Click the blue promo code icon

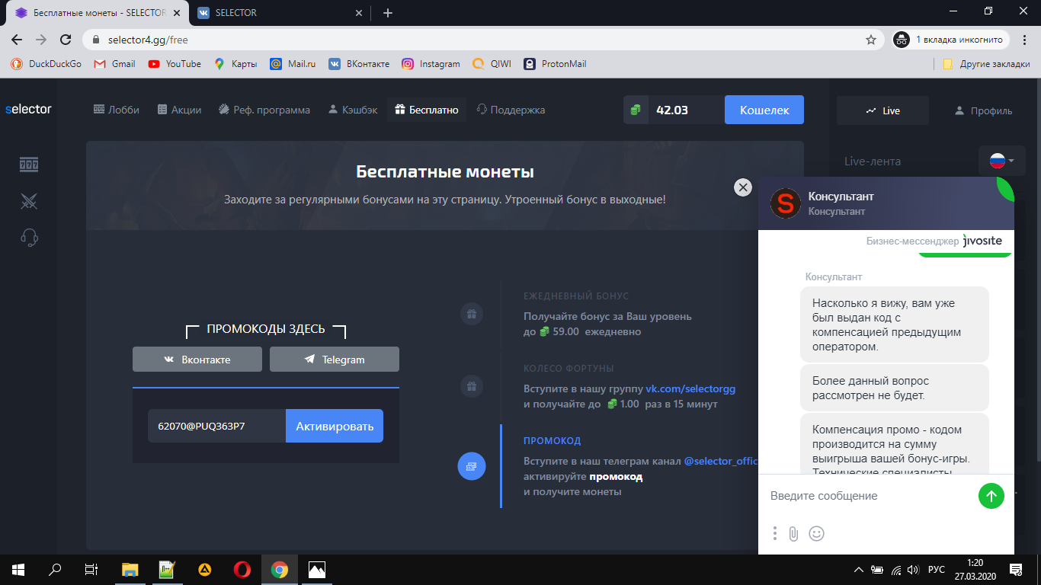(472, 466)
